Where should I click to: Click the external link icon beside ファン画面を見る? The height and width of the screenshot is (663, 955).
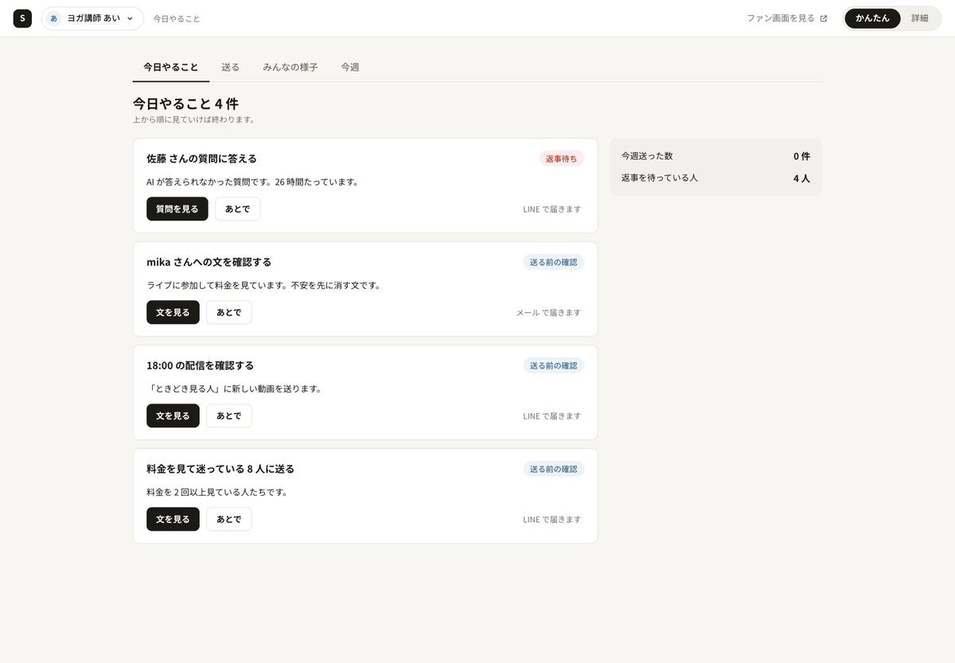824,18
